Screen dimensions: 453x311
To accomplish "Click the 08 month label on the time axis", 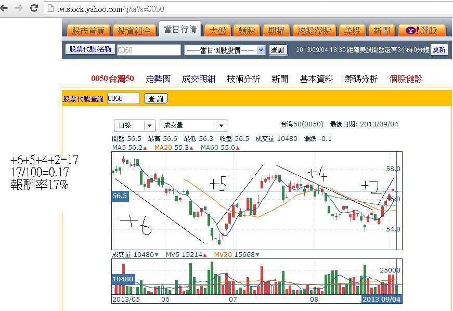I will 314,300.
